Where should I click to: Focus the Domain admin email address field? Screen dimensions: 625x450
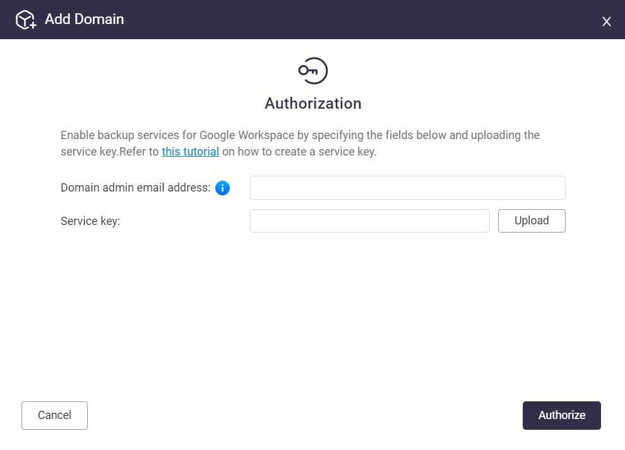[407, 188]
